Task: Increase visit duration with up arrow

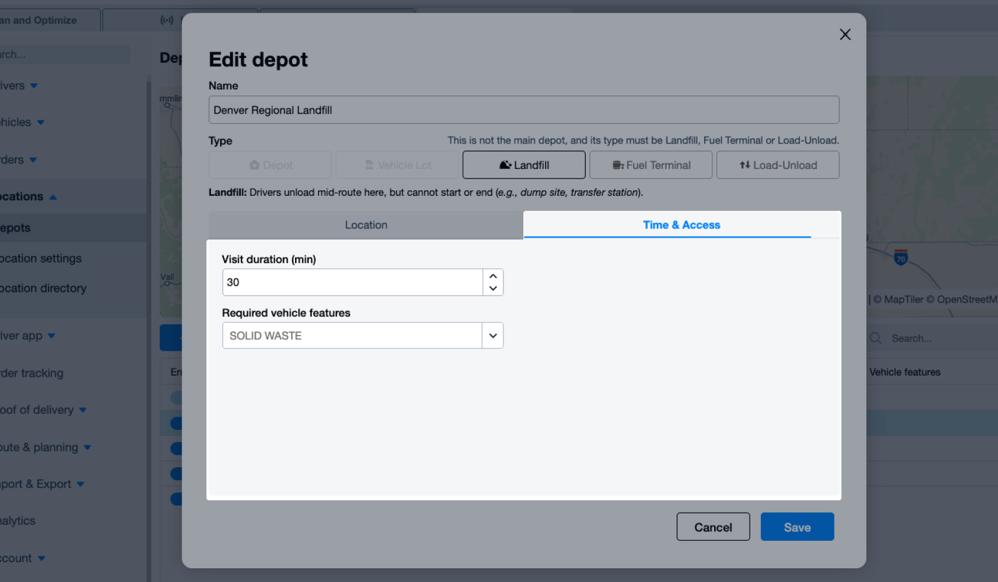Action: 493,276
